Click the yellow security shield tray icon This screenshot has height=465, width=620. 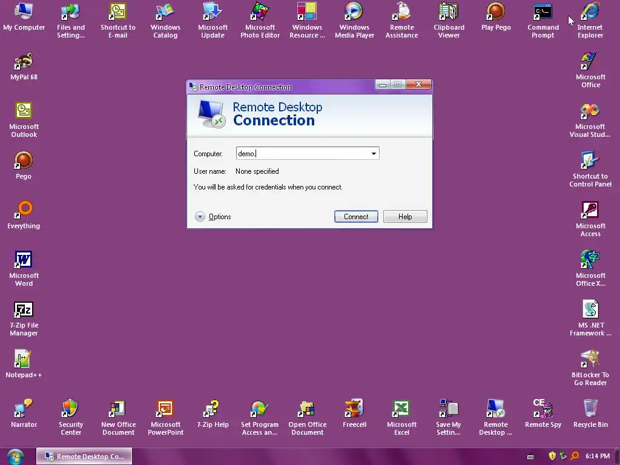pyautogui.click(x=552, y=456)
